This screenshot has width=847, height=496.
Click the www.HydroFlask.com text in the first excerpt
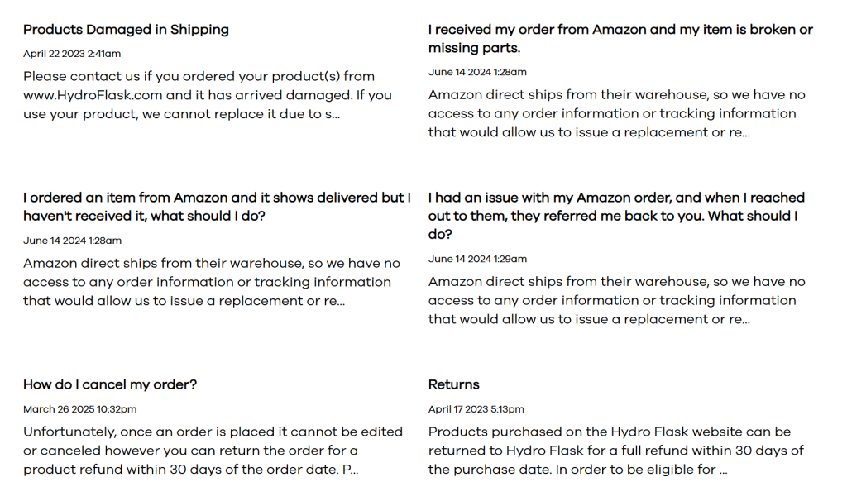93,95
